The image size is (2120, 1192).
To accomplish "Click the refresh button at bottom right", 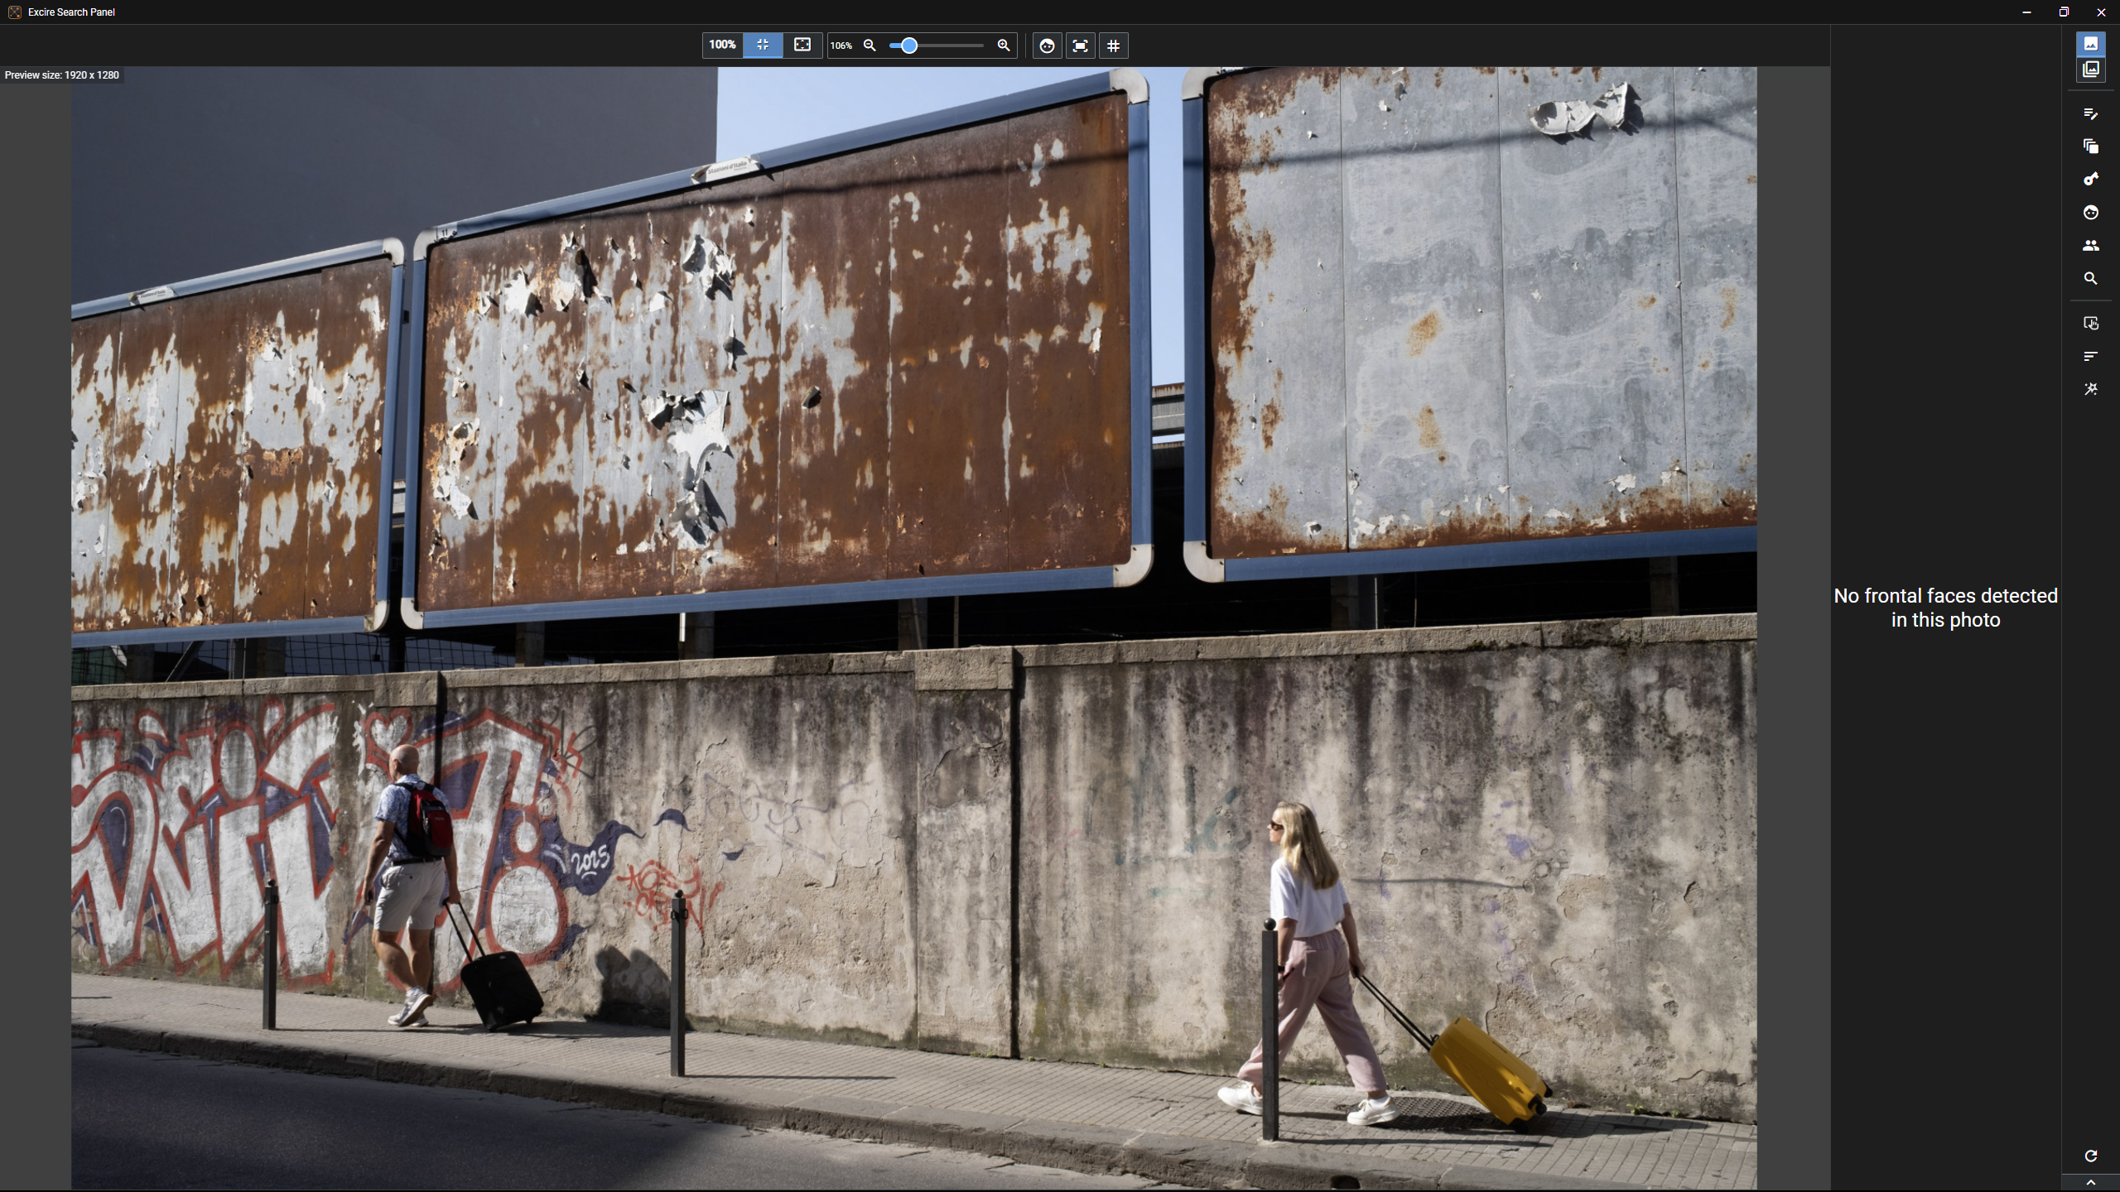I will tap(2092, 1156).
